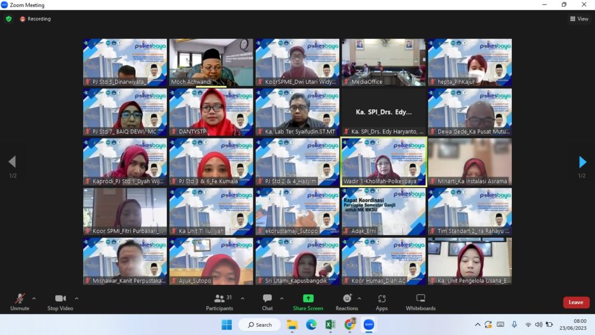The width and height of the screenshot is (595, 335).
Task: Select ekorustamaji_Sutopo tile
Action: [297, 212]
